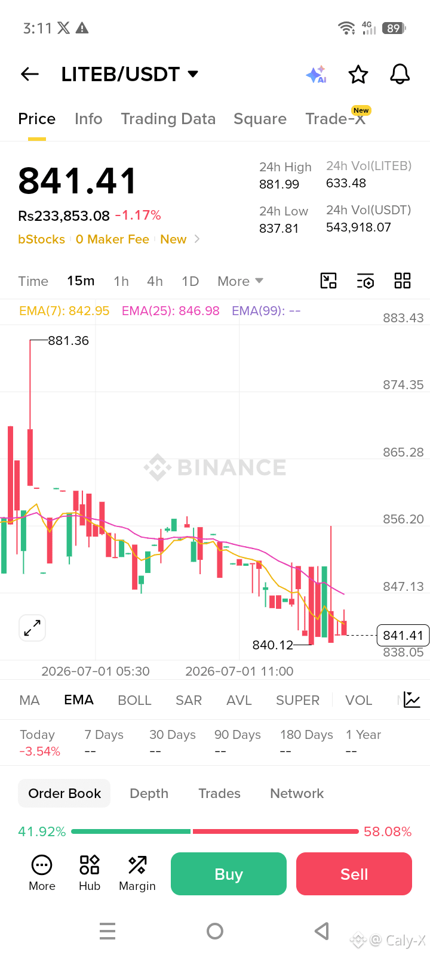Open the 0 Maker Fee link
The height and width of the screenshot is (955, 430).
tap(112, 239)
